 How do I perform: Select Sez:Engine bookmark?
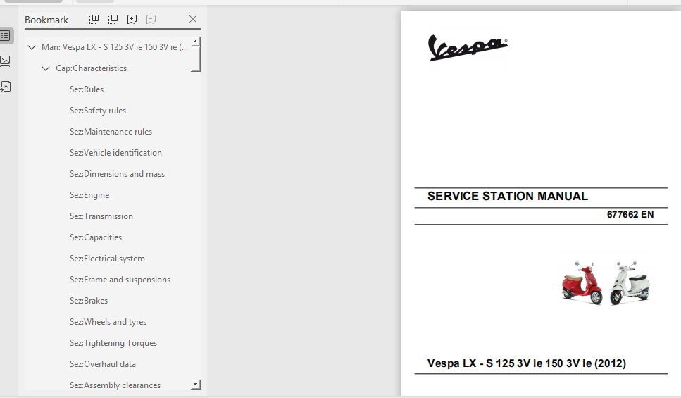click(x=89, y=195)
